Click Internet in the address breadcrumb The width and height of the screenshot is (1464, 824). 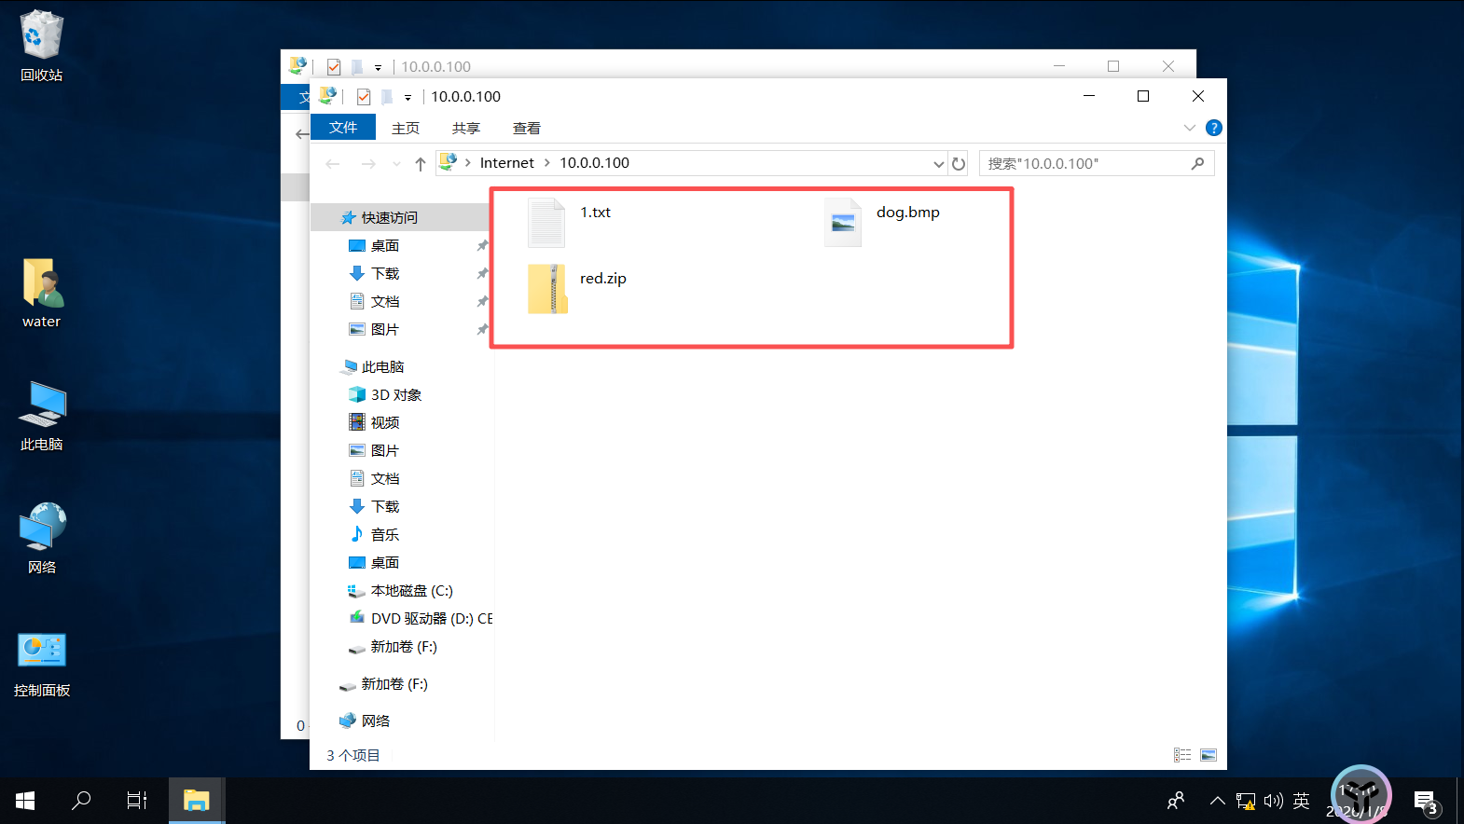click(x=506, y=163)
